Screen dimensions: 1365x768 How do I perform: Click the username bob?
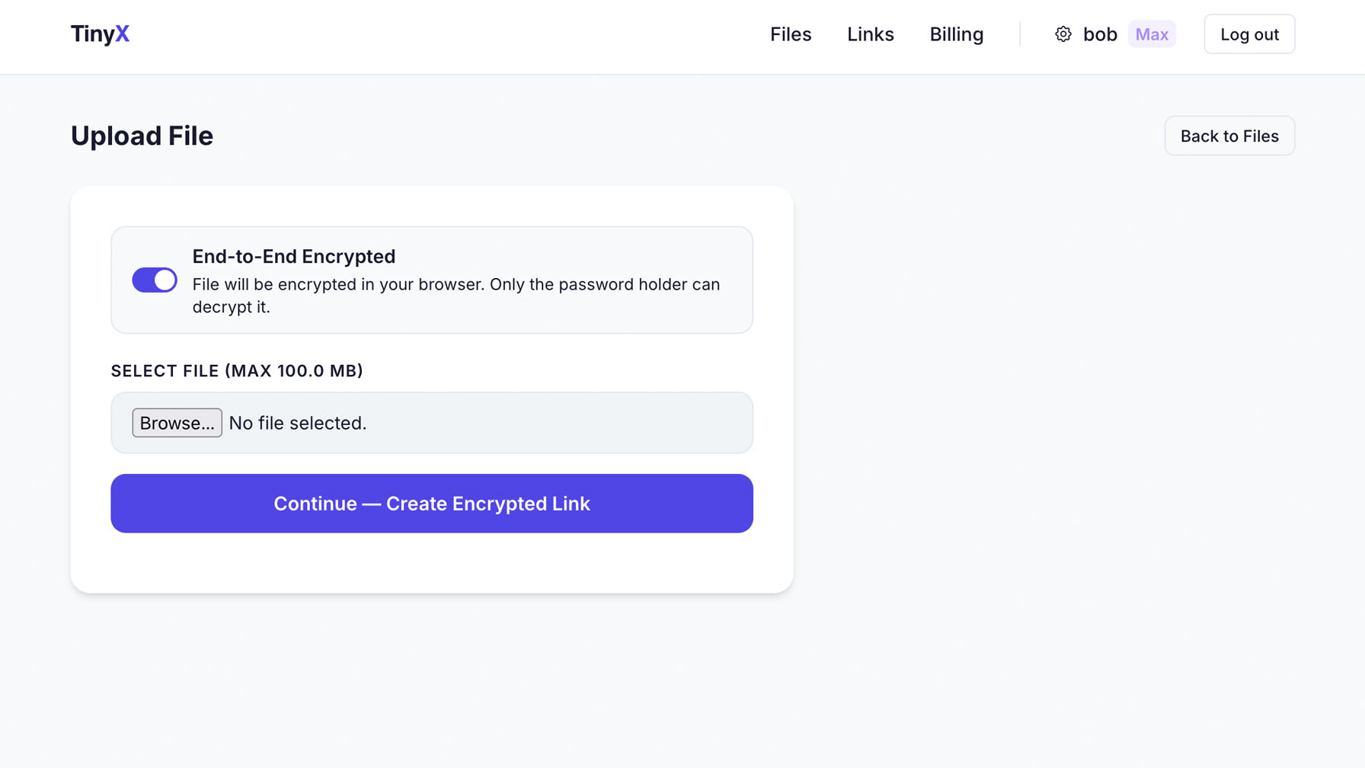[x=1099, y=34]
